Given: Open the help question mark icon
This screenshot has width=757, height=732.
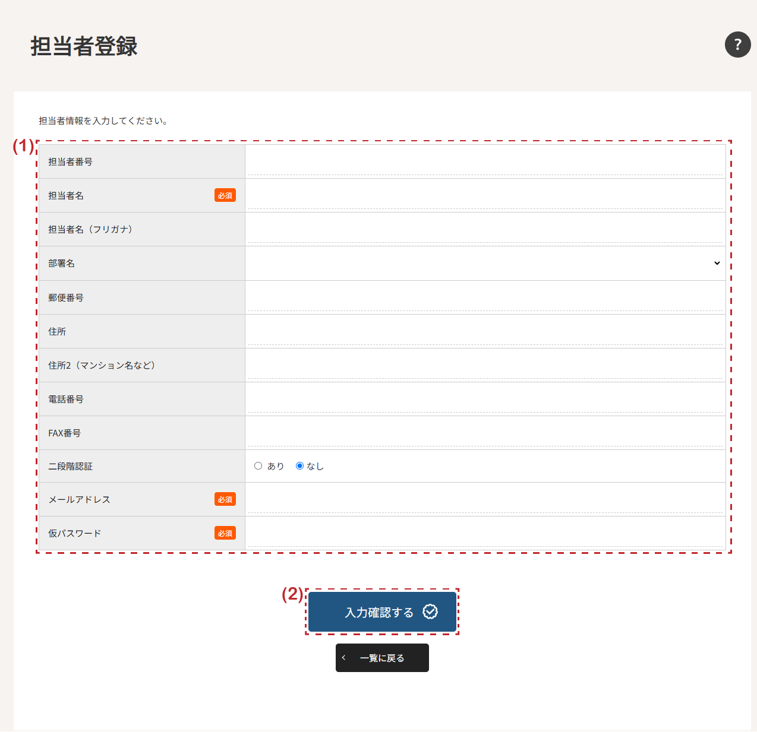Looking at the screenshot, I should 737,45.
